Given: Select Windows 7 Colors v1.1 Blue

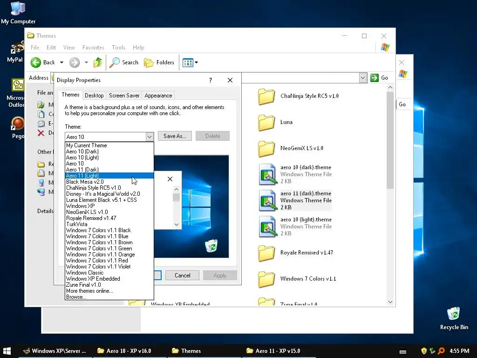Looking at the screenshot, I should click(109, 236).
